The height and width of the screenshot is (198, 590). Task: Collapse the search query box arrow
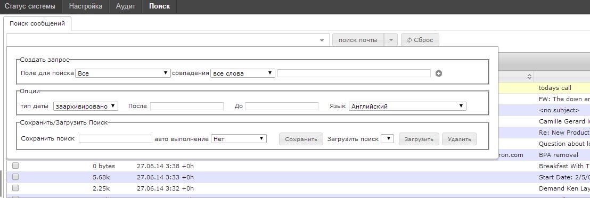322,40
